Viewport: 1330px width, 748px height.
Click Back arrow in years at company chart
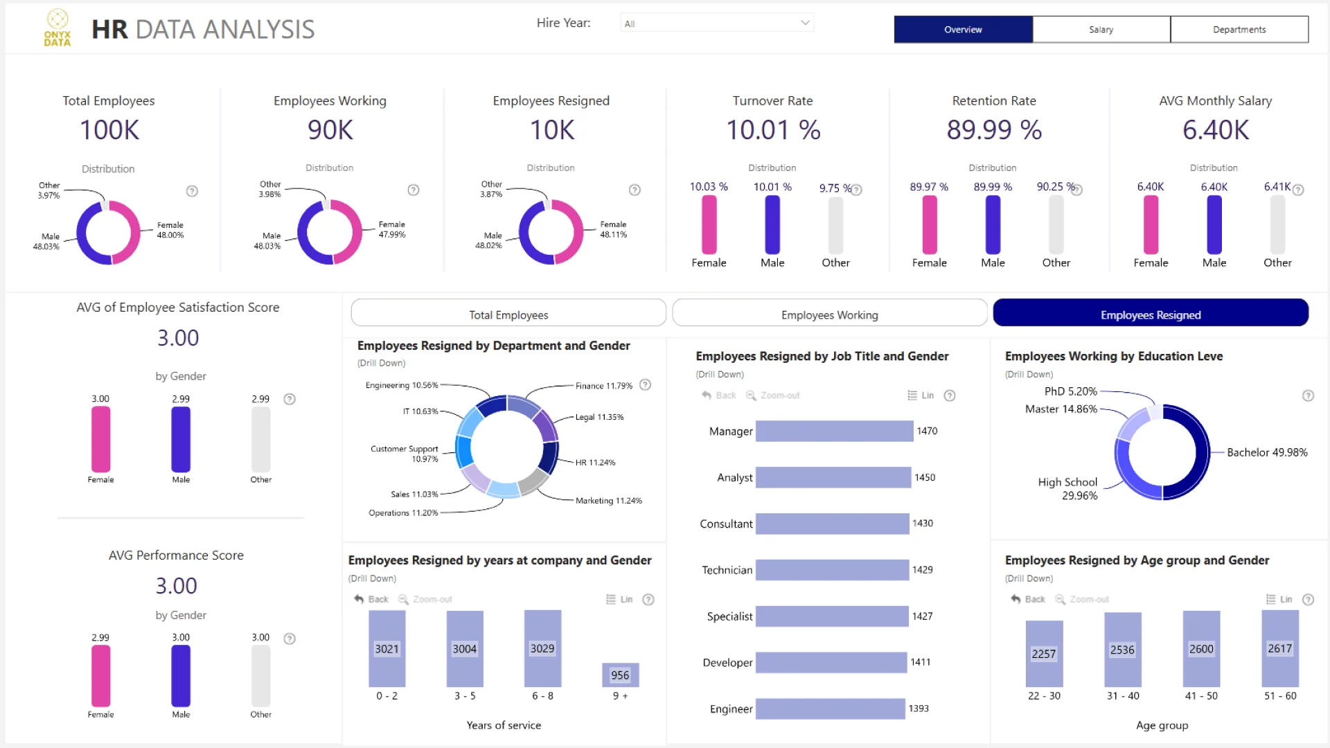point(371,599)
